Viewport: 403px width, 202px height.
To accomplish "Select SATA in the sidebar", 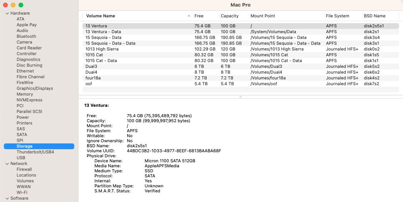I will coord(22,135).
